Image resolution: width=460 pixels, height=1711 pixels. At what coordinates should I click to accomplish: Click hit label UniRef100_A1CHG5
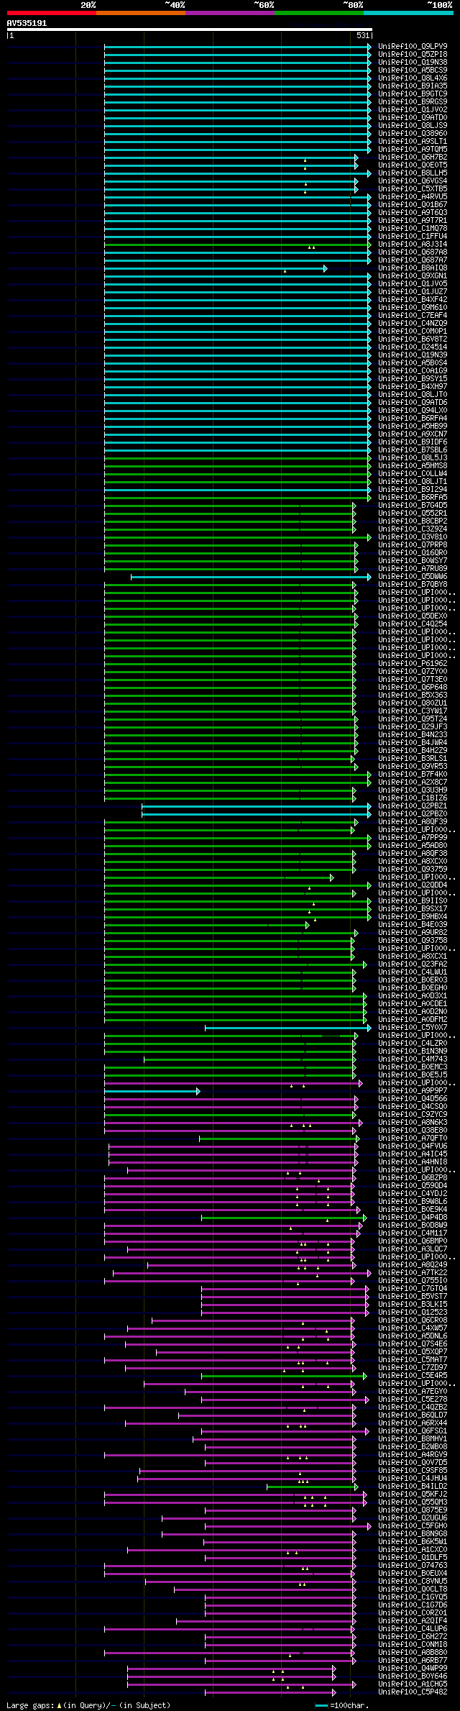[x=413, y=1684]
